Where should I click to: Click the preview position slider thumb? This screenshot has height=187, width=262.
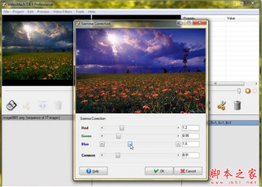click(239, 91)
